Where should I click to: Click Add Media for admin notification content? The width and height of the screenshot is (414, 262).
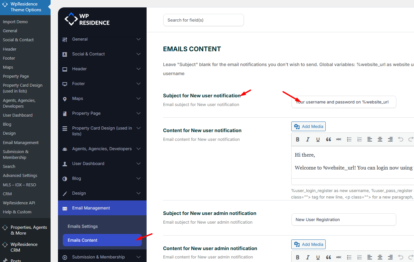(x=308, y=244)
